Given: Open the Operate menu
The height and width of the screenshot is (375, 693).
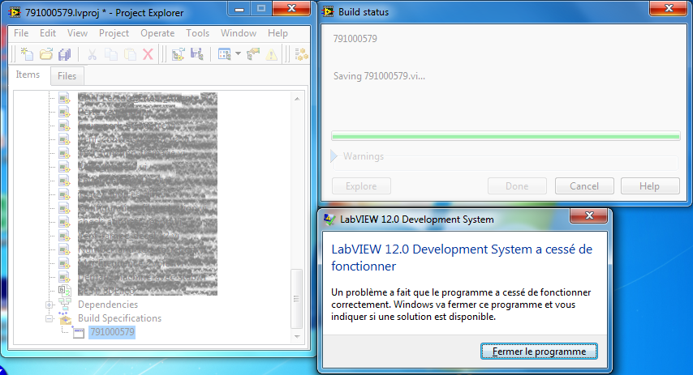Looking at the screenshot, I should point(157,33).
